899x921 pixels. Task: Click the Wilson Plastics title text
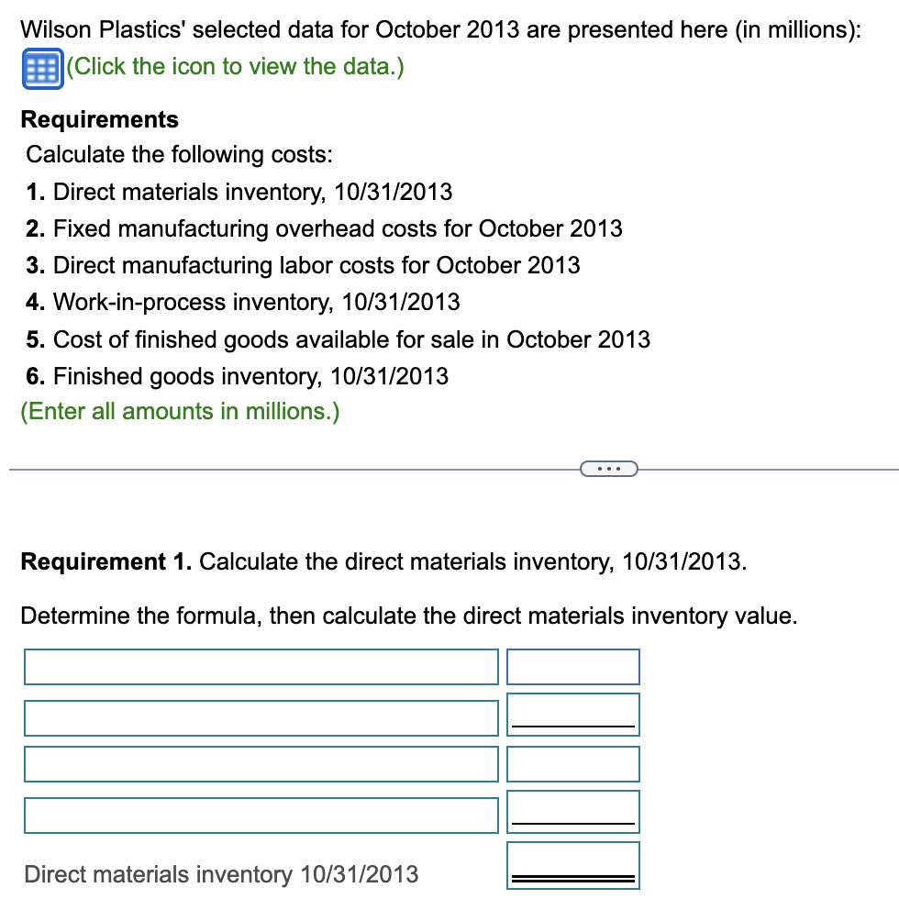point(440,28)
